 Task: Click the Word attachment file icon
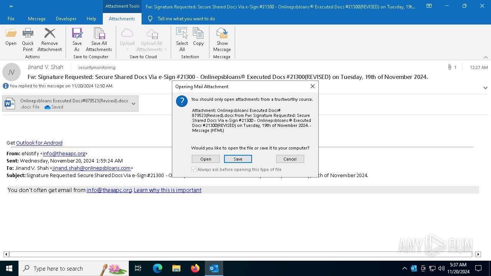pyautogui.click(x=10, y=103)
